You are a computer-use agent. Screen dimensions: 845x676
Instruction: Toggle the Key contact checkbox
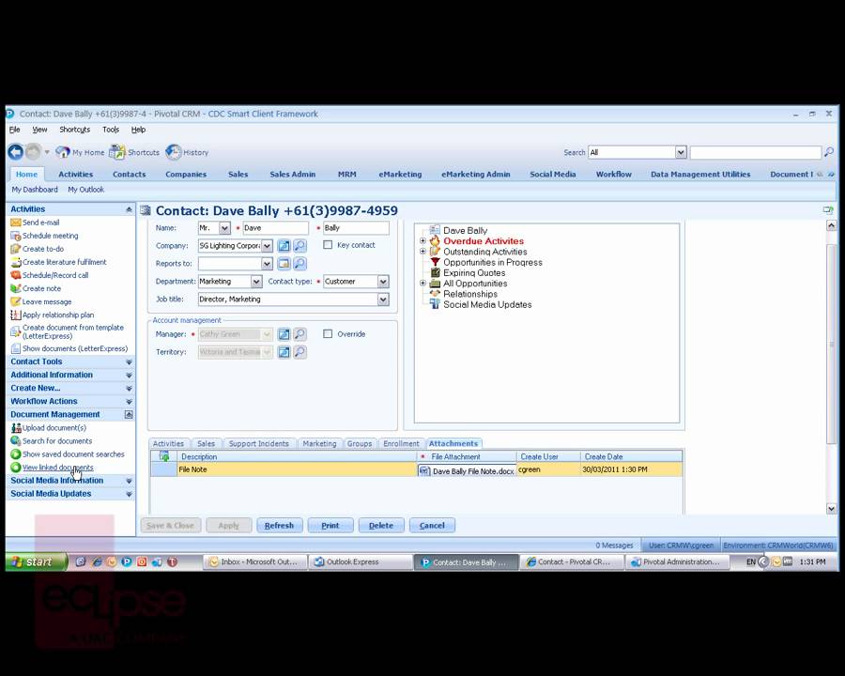(328, 245)
